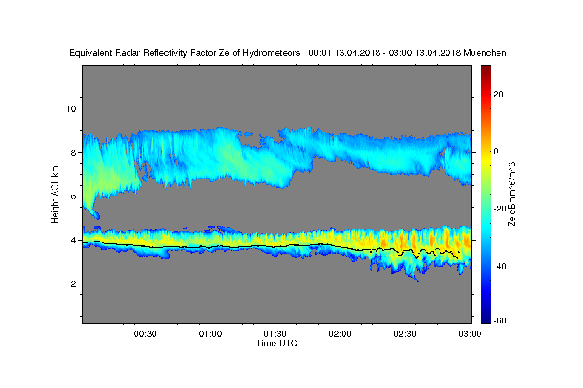Click the 01:00 time tick label
The height and width of the screenshot is (388, 583).
(210, 334)
